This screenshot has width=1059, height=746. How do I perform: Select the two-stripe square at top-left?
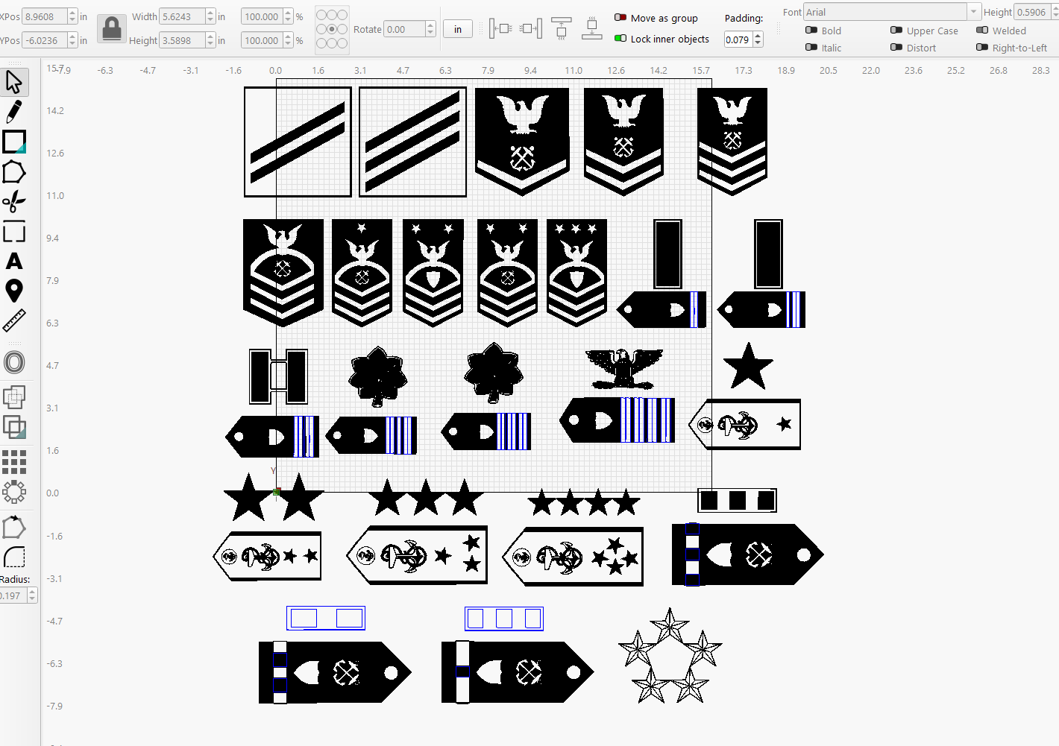coord(298,142)
